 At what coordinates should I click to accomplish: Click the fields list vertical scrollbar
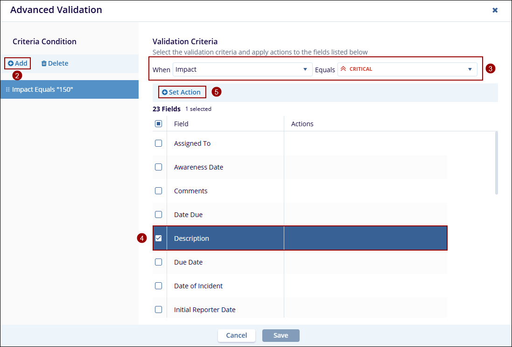coord(496,163)
